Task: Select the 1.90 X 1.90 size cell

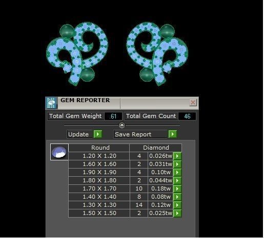Action: (99, 172)
